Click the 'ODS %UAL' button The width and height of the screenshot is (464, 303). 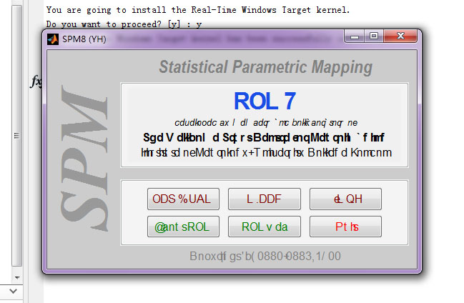tap(183, 199)
